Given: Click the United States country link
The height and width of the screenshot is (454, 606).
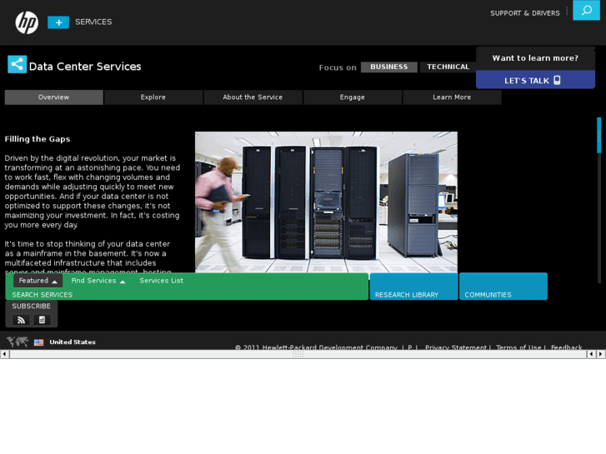Looking at the screenshot, I should (73, 342).
